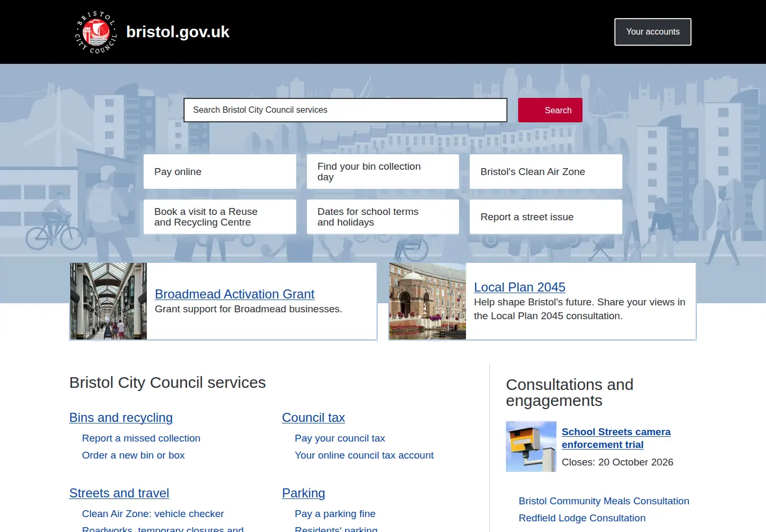Screen dimensions: 766x532
Task: Select Find your bin collection day
Action: pyautogui.click(x=383, y=171)
